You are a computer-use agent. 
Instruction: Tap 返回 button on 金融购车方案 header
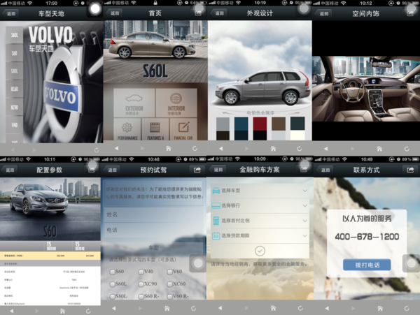point(218,170)
